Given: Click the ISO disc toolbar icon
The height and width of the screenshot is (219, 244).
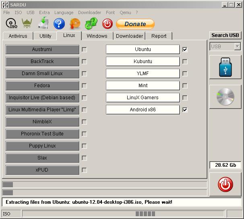Looking at the screenshot, I should click(x=12, y=23).
